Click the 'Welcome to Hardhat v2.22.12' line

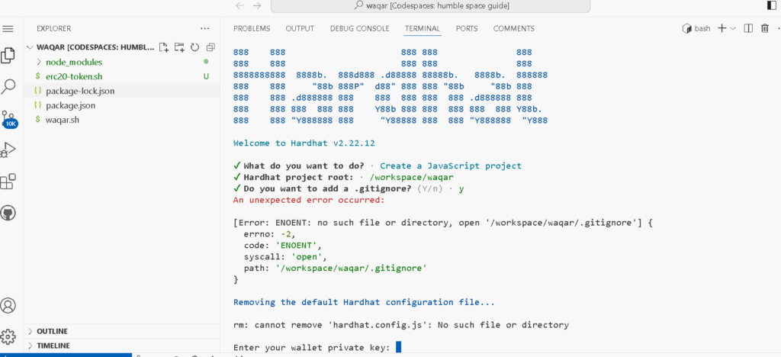(304, 143)
